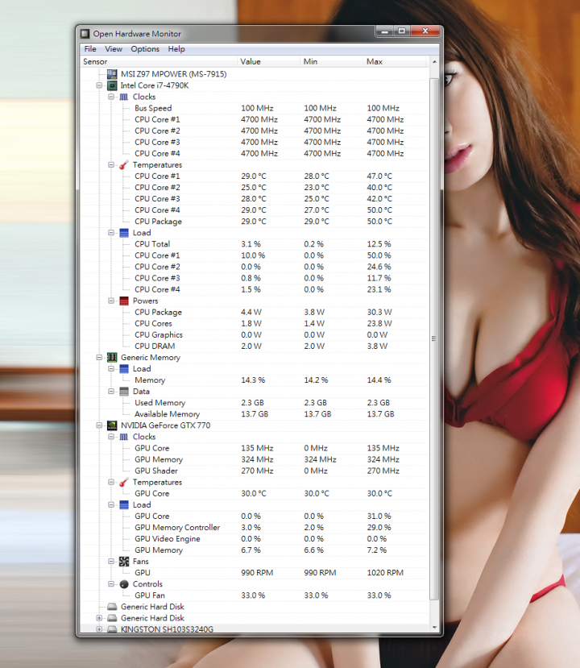
Task: Select the CPU DRAM power row
Action: point(255,346)
